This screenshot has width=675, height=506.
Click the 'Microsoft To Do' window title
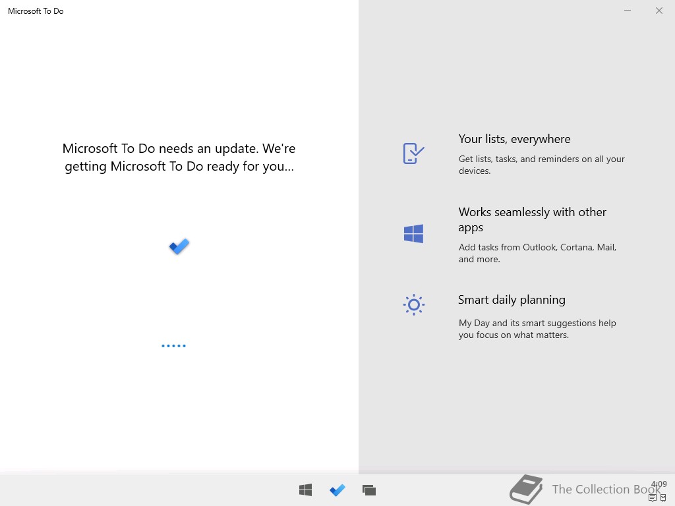[x=36, y=11]
